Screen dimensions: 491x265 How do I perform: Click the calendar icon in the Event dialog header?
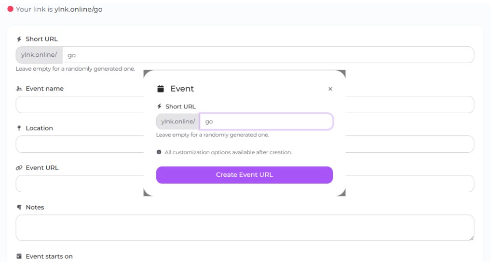pyautogui.click(x=161, y=89)
